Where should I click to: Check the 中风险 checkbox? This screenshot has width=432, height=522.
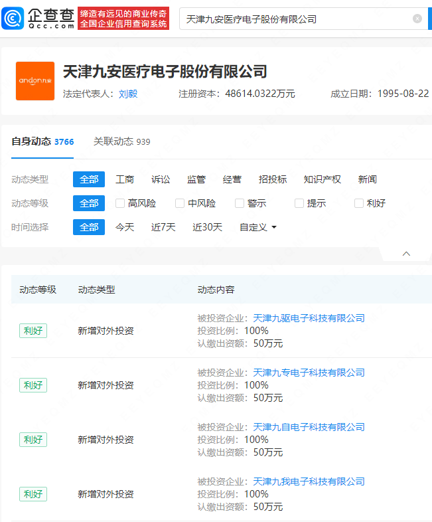(x=180, y=203)
